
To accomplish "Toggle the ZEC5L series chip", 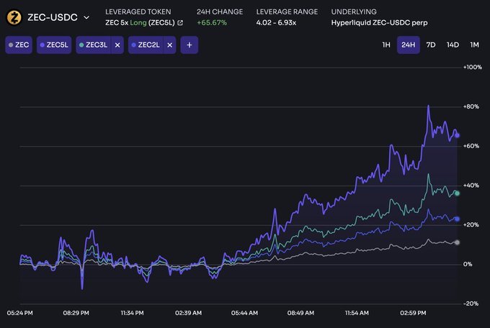I will pos(54,45).
